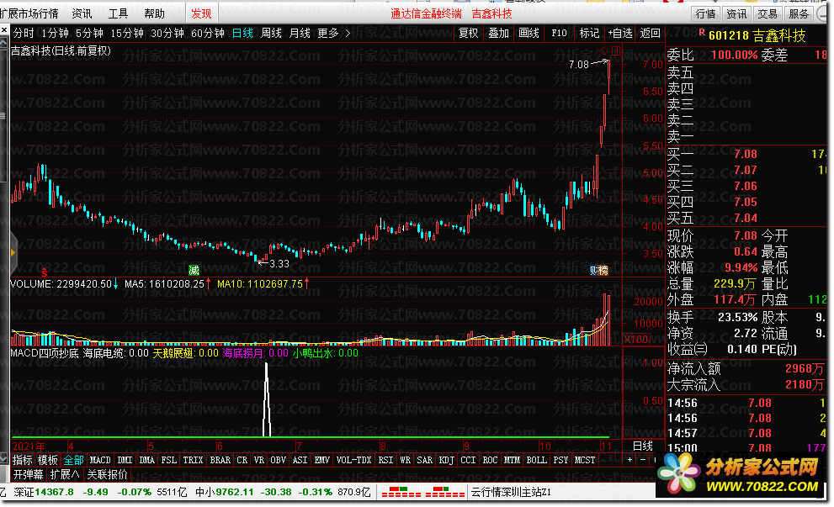Click the 服务 service button
Viewport: 834px width, 507px height.
pyautogui.click(x=799, y=13)
